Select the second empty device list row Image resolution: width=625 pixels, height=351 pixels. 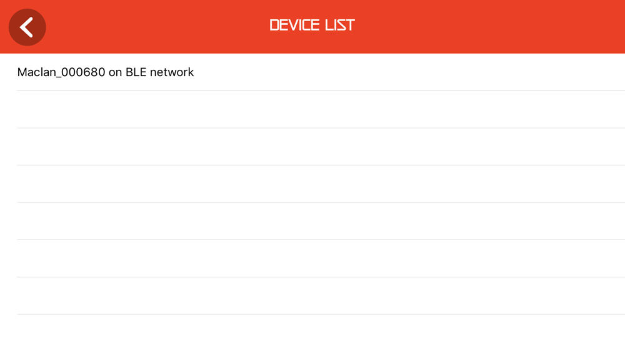312,147
